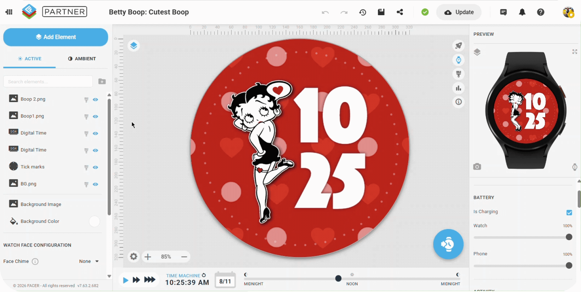The image size is (581, 292).
Task: Switch to the AMBIENT tab
Action: pos(82,59)
